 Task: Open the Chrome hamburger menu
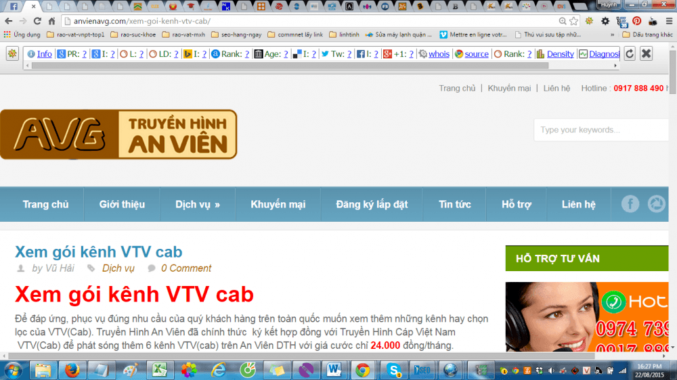[x=670, y=21]
